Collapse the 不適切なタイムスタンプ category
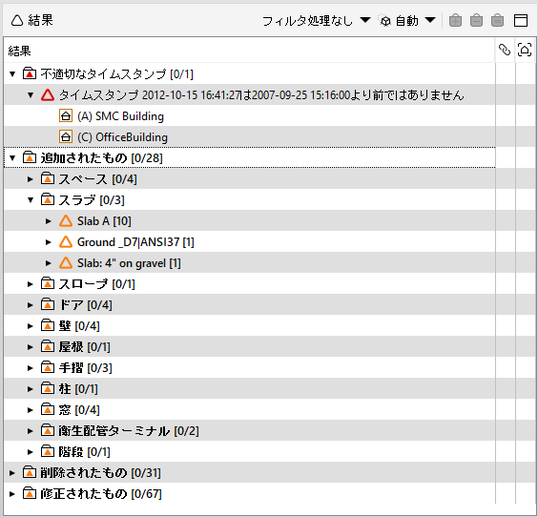 click(12, 73)
